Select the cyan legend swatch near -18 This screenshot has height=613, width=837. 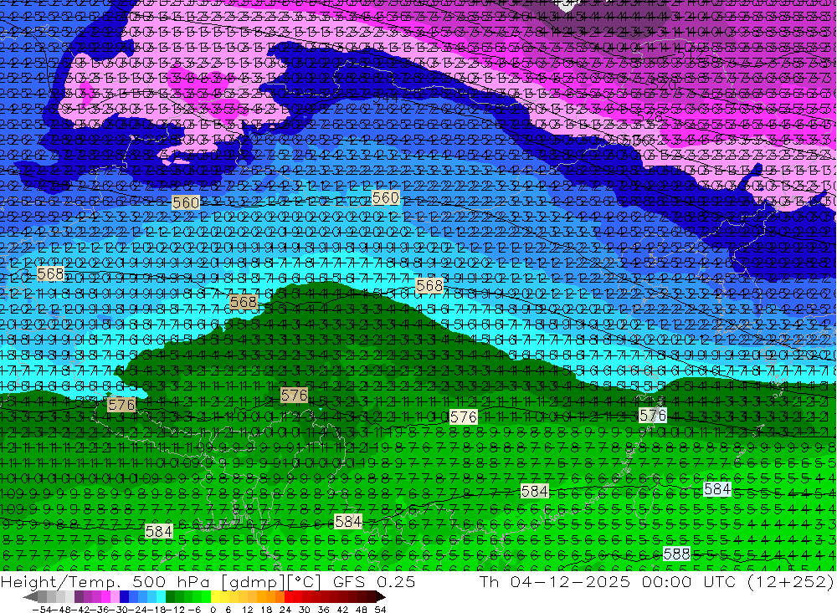click(x=161, y=597)
